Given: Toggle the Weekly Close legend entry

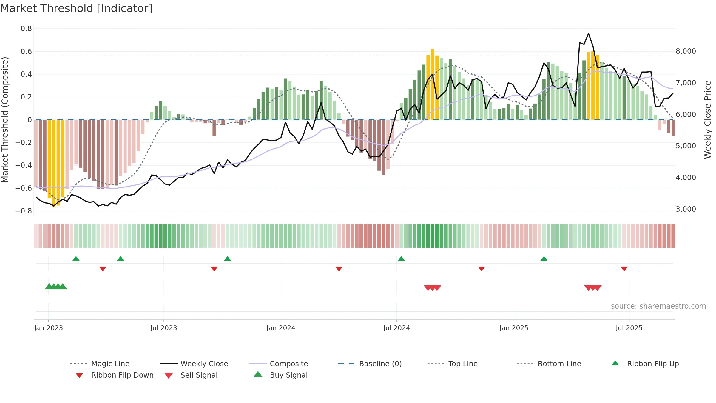Looking at the screenshot, I should click(x=194, y=364).
